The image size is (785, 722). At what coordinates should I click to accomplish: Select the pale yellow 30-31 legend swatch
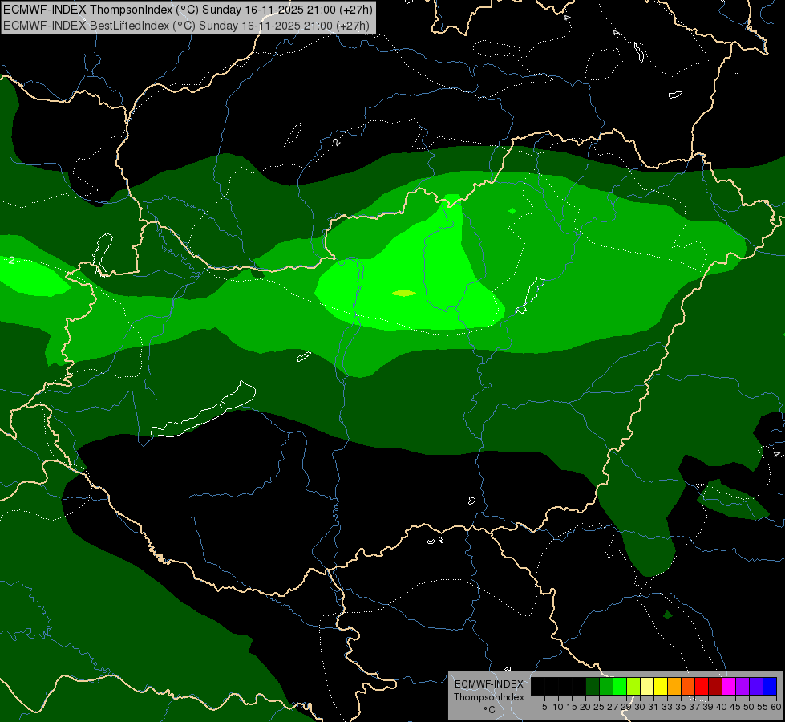(x=647, y=686)
